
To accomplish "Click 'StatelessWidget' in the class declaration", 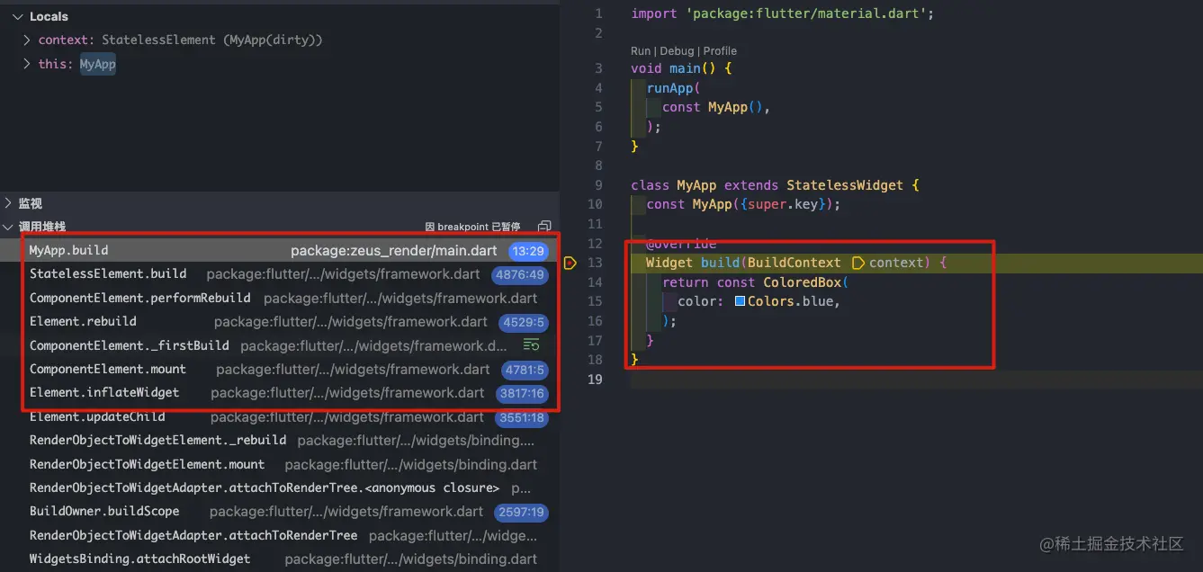I will [845, 185].
